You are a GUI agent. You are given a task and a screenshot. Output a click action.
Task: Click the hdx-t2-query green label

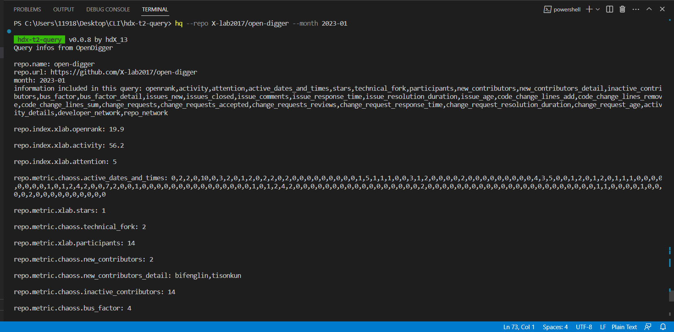[x=39, y=39]
